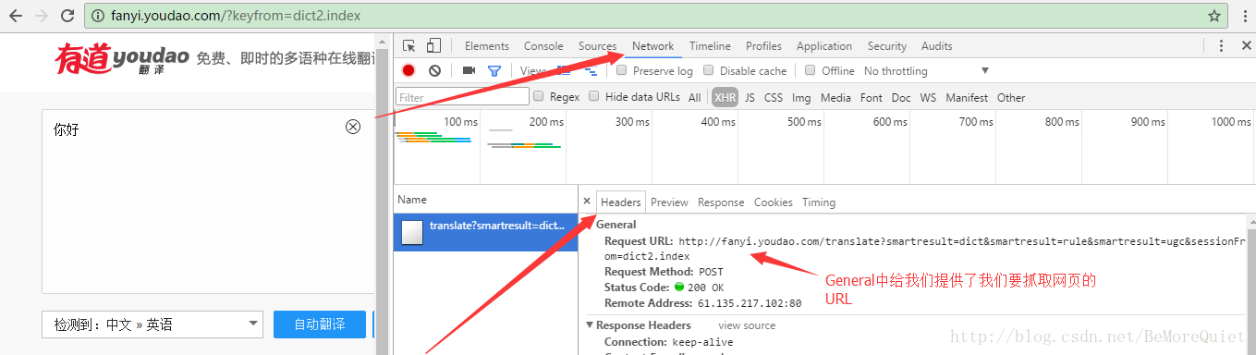Enable the Preserve log checkbox
This screenshot has height=355, width=1256.
622,70
